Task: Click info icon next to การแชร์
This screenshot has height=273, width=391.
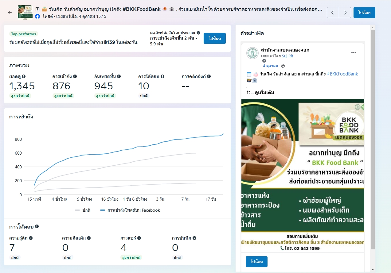Action: click(x=139, y=238)
